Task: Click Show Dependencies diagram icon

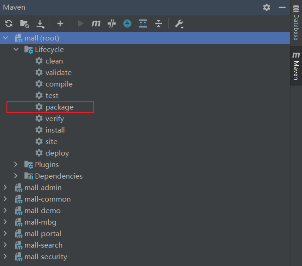Action: 143,23
